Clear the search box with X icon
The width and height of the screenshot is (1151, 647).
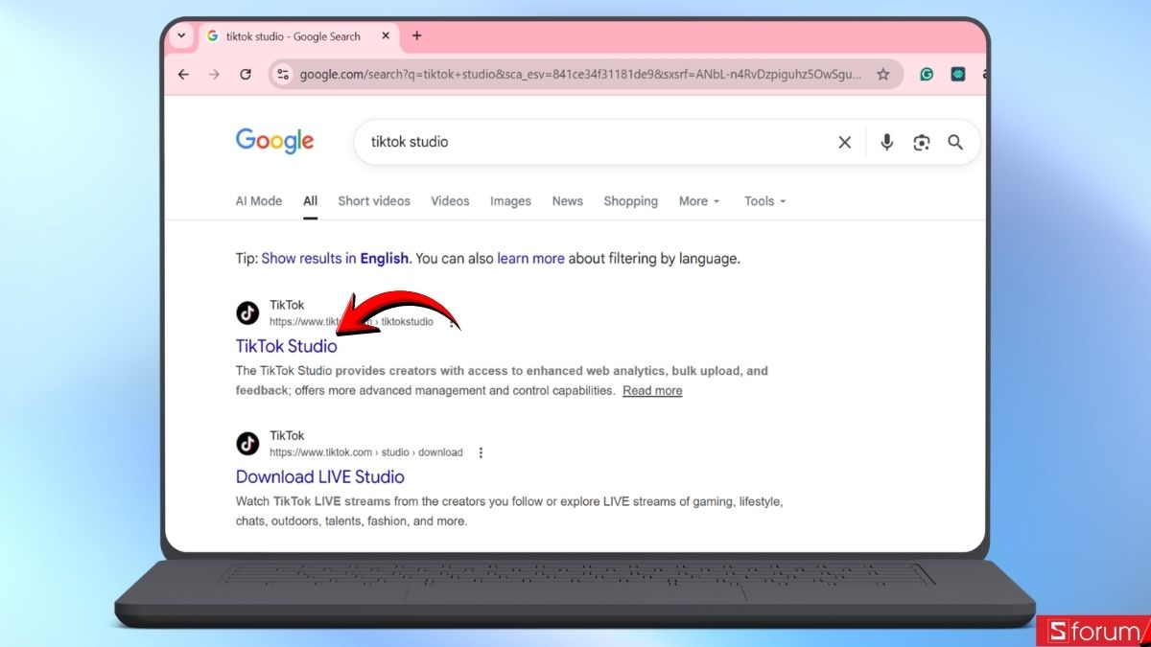tap(845, 142)
